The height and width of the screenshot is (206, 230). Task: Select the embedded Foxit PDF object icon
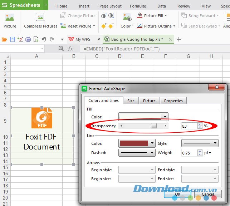42,118
